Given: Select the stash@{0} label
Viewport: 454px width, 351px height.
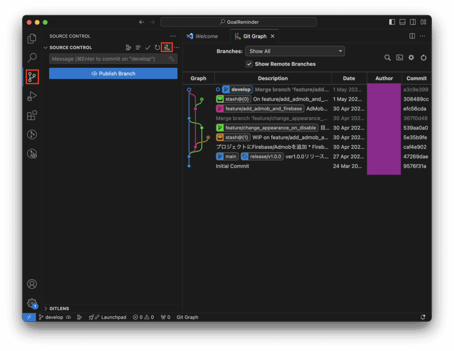Looking at the screenshot, I should coord(233,99).
